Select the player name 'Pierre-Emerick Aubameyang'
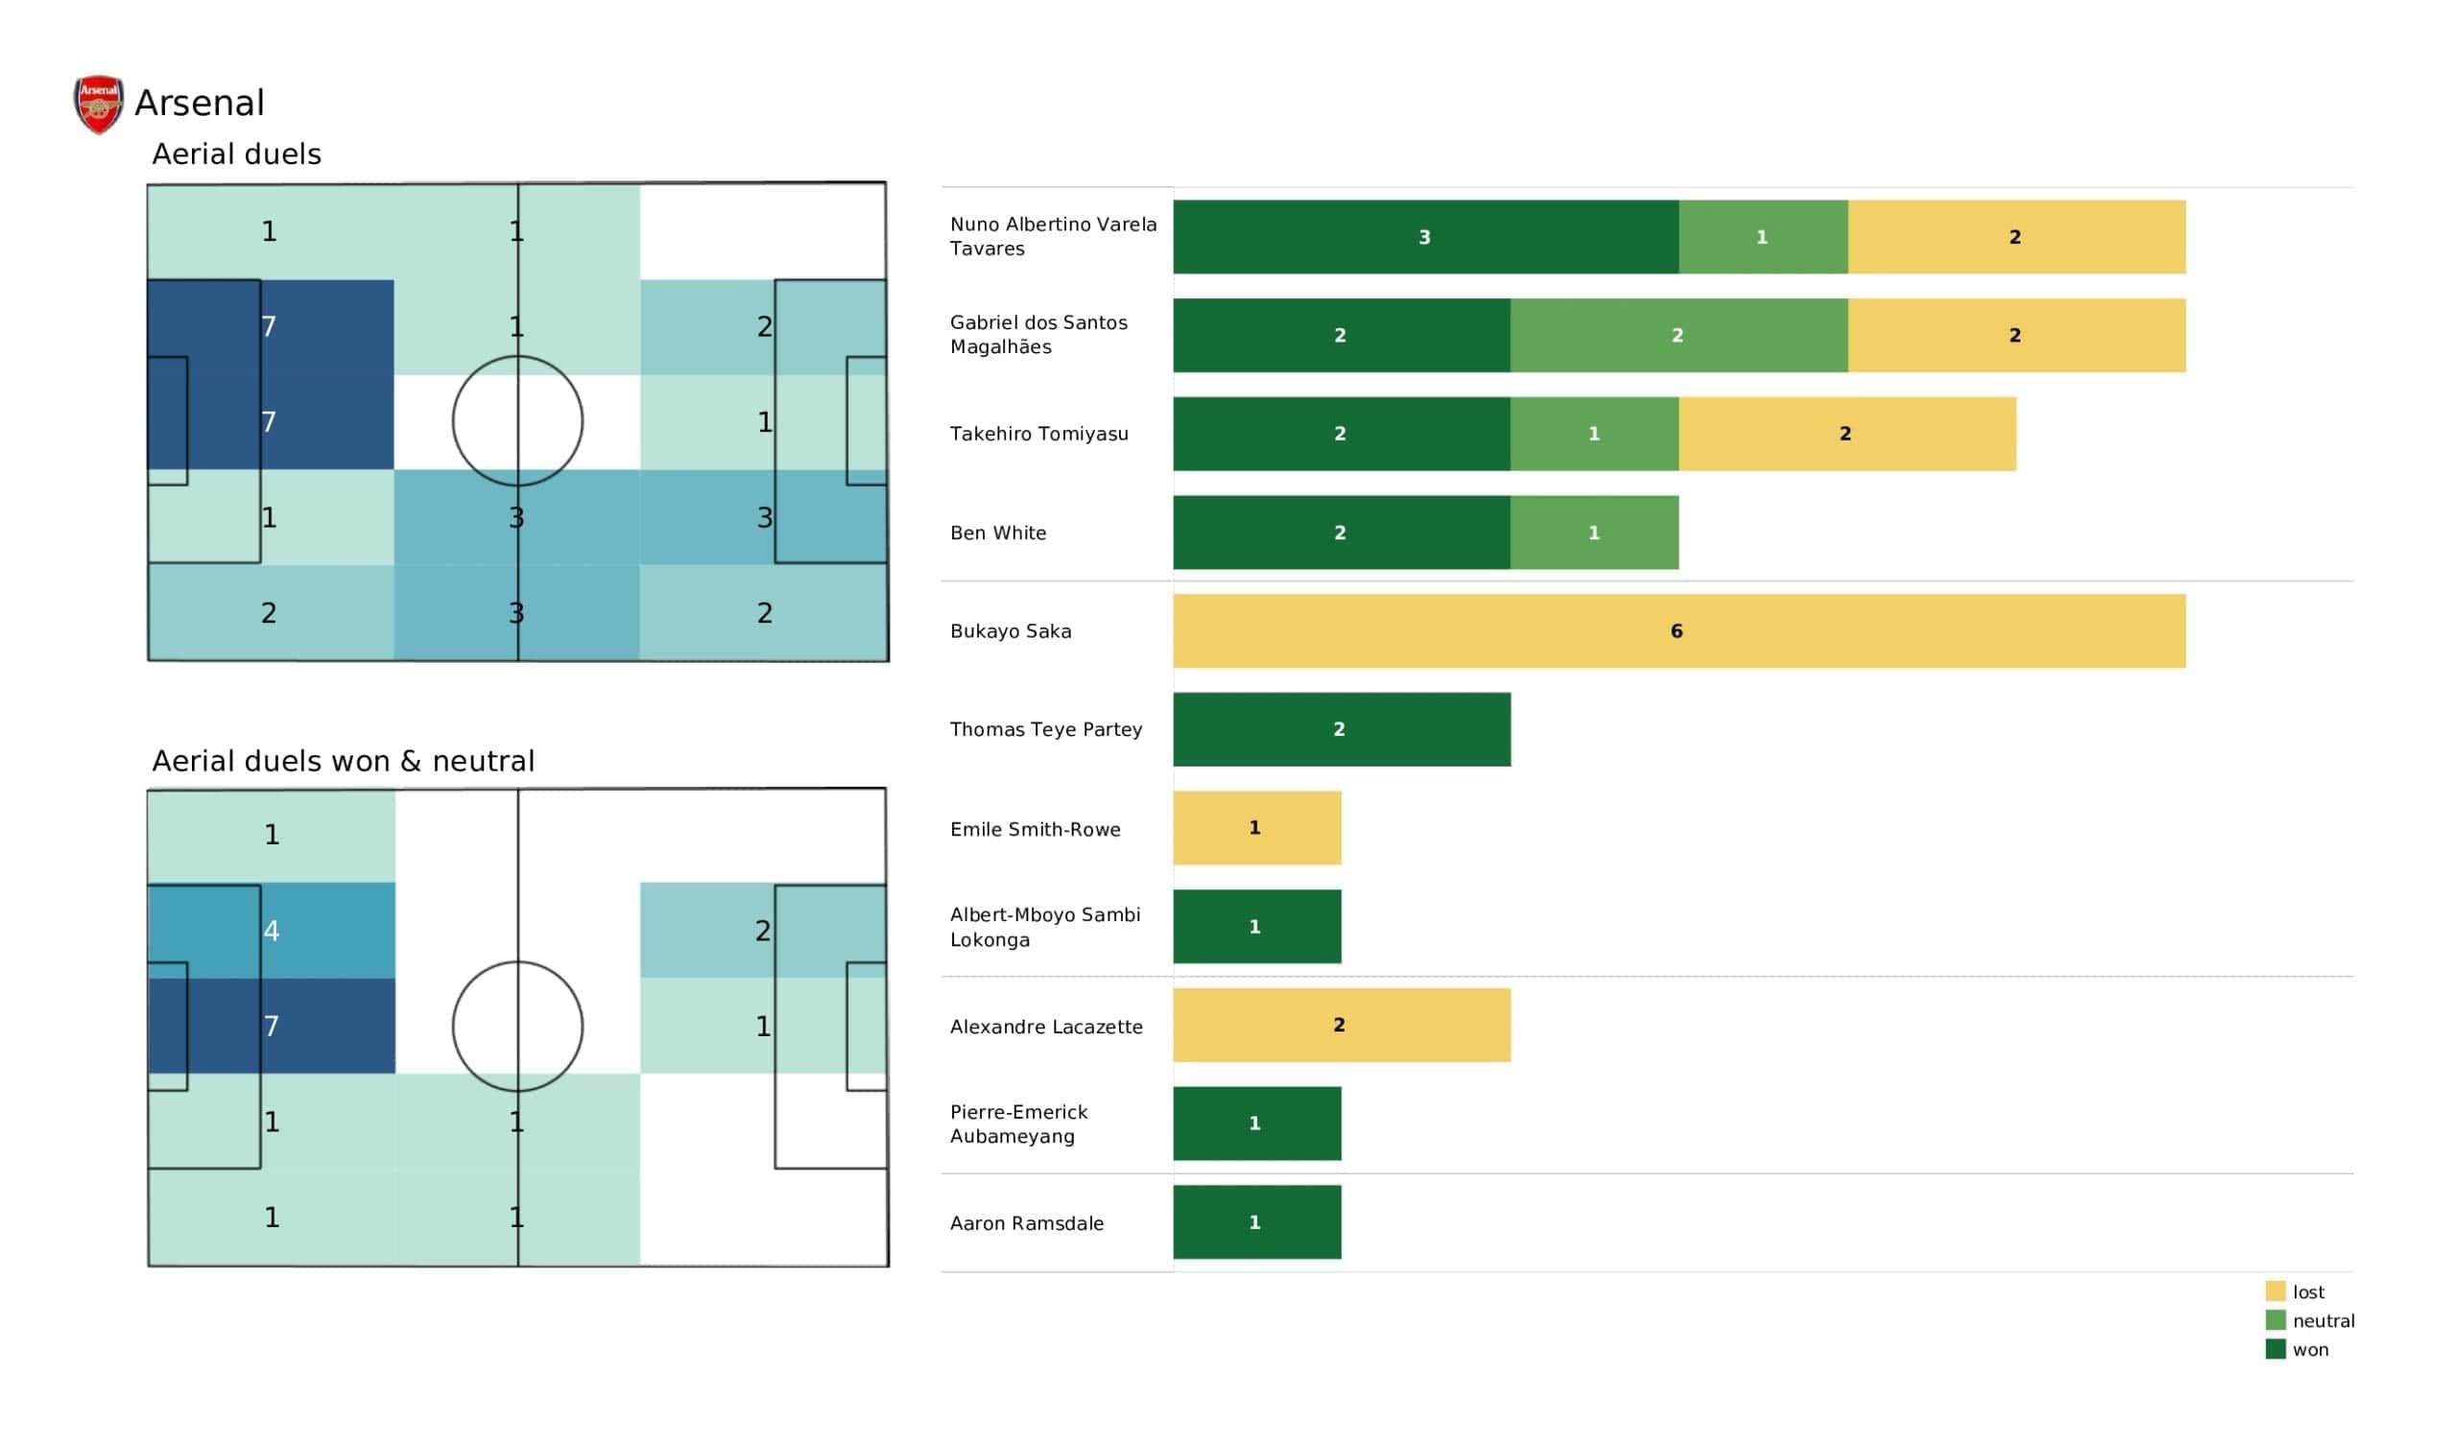Screen dimensions: 2457x1443 pos(1018,1124)
